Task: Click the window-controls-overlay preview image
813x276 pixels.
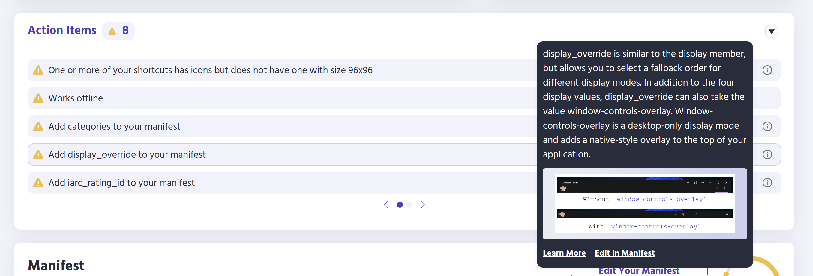Action: click(645, 204)
